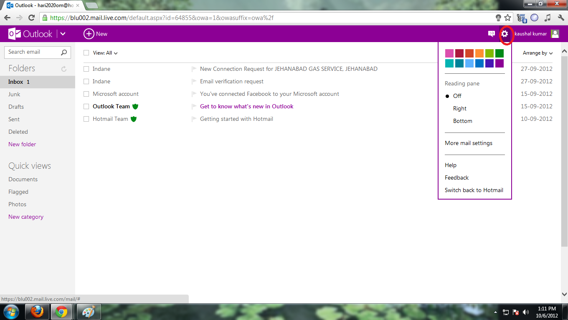Choose Switch back to Hotmail
Screen dimensions: 568x320
click(474, 190)
